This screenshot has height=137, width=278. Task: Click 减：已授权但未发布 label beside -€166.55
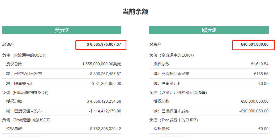click(x=171, y=74)
